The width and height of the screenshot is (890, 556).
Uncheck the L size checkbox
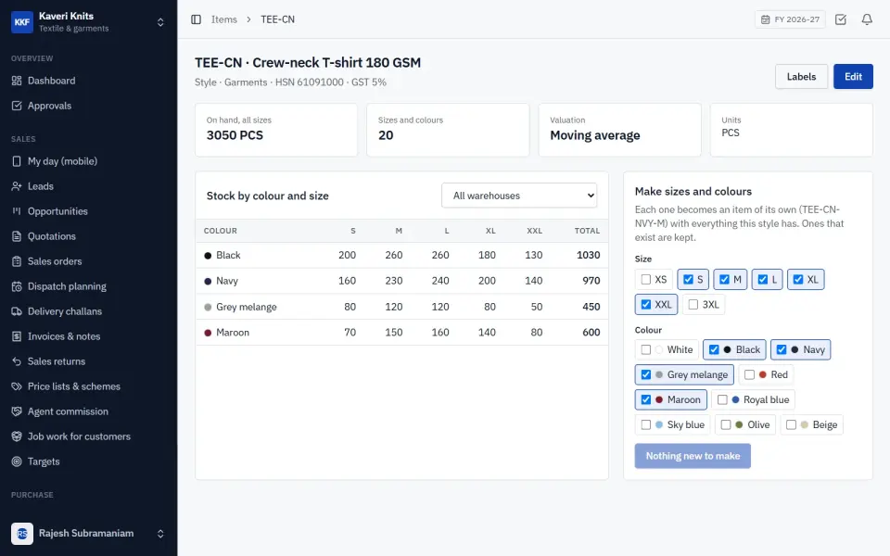(762, 279)
